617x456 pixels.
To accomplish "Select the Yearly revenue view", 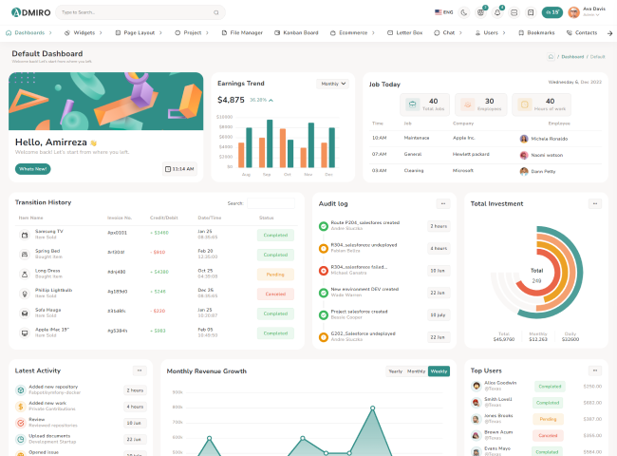I will pyautogui.click(x=395, y=371).
